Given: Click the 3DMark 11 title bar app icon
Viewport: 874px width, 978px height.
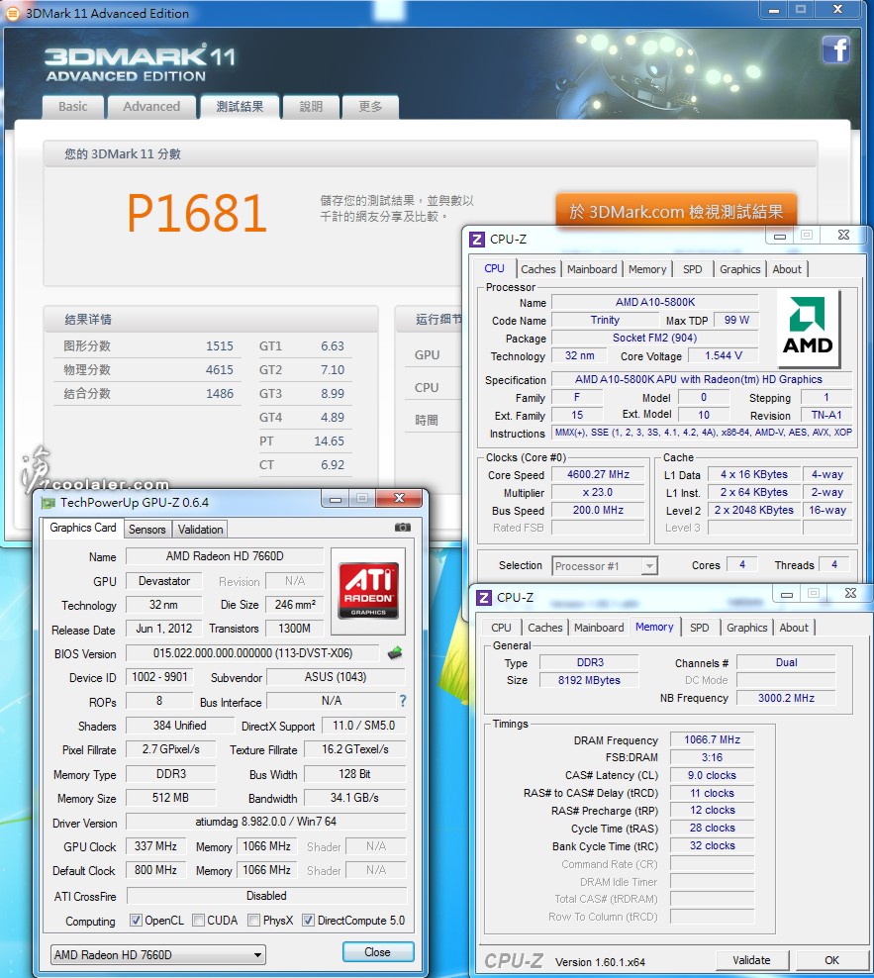Looking at the screenshot, I should [12, 13].
